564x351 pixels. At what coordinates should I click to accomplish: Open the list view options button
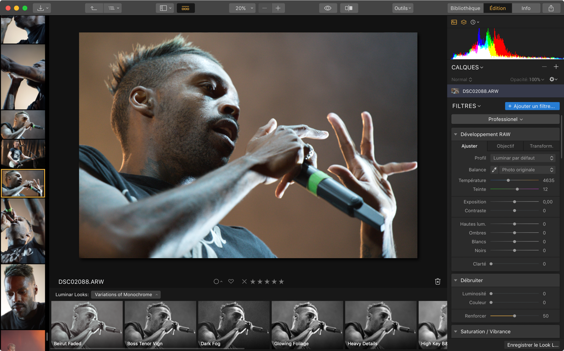tap(112, 8)
